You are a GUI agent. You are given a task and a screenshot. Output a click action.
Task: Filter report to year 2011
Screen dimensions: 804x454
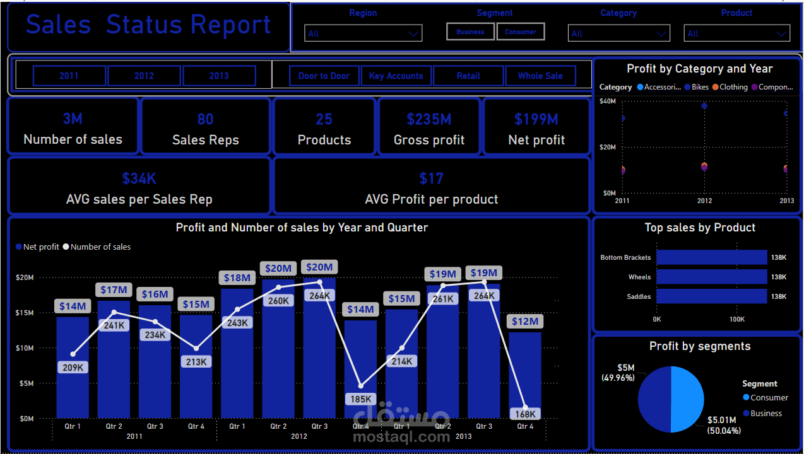[x=69, y=75]
